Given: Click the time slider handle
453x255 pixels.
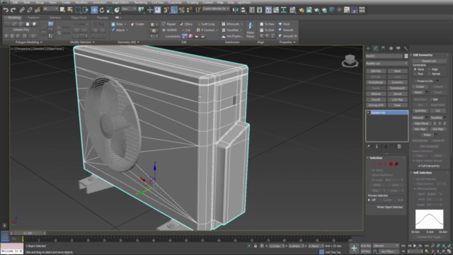Looking at the screenshot, I should point(28,233).
